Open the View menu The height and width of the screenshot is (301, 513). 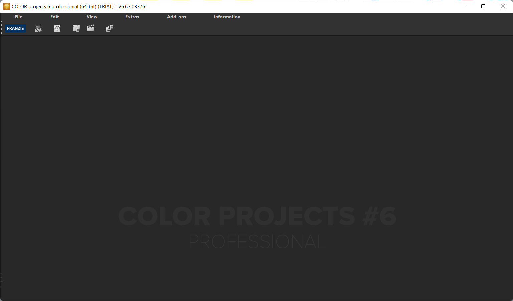click(x=92, y=17)
